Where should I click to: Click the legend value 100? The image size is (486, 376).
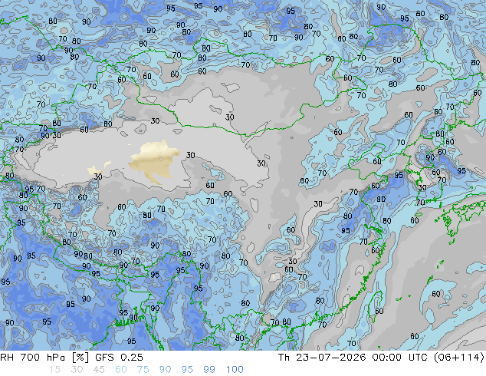tap(235, 370)
